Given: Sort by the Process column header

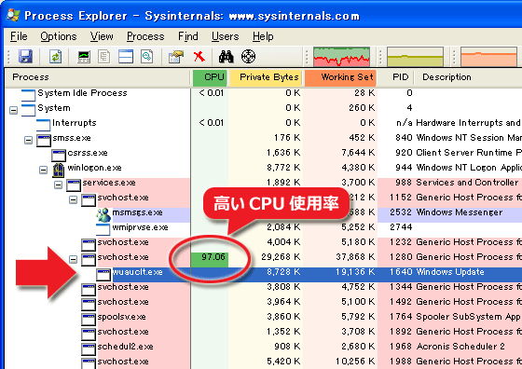Looking at the screenshot, I should click(98, 77).
